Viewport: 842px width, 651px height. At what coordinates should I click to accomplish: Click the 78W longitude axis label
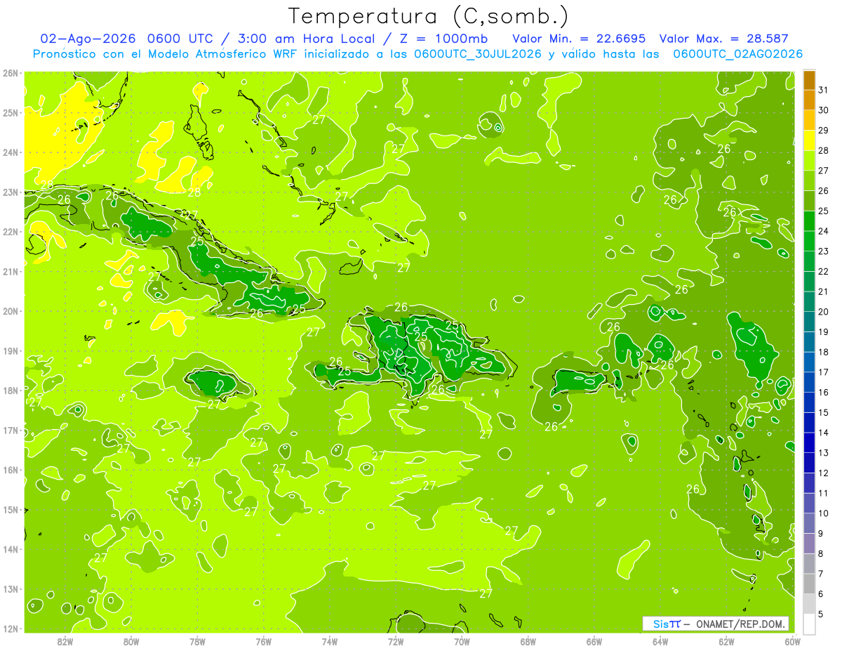(x=197, y=641)
